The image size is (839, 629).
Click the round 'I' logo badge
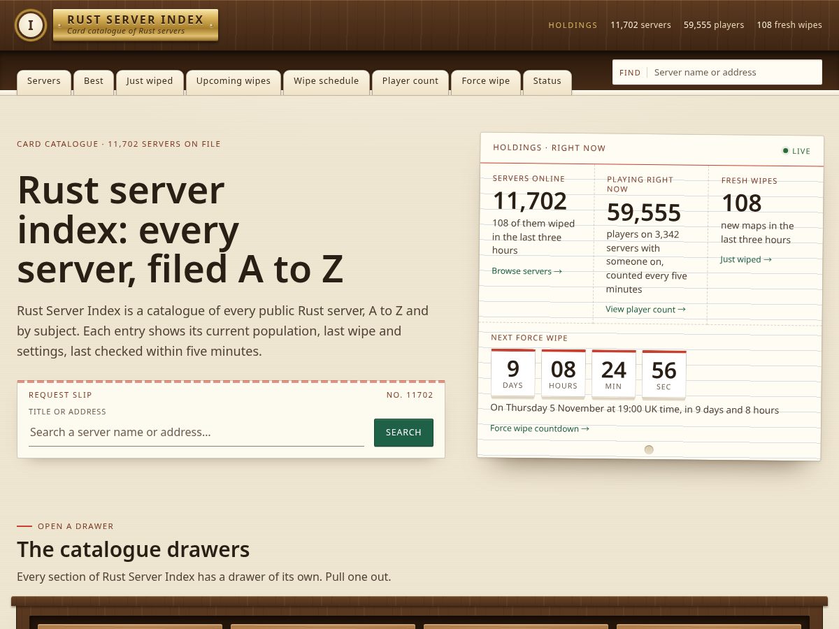(x=30, y=25)
